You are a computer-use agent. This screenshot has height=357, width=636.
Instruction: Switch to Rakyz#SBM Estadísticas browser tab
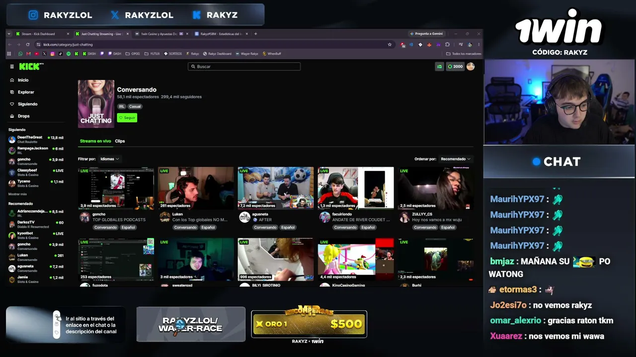pos(221,34)
